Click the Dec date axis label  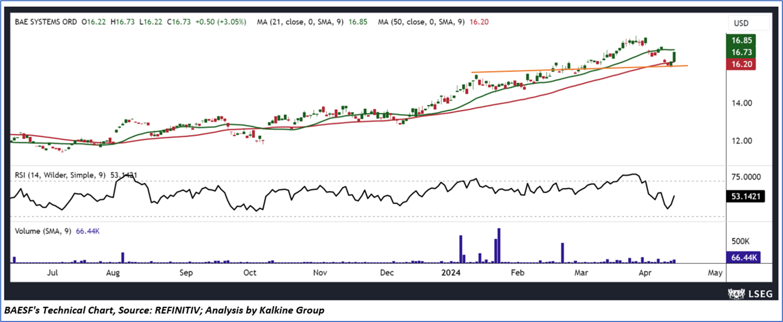coord(387,273)
